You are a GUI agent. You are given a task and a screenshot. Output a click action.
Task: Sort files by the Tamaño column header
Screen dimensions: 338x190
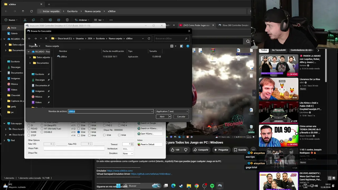pos(153,51)
